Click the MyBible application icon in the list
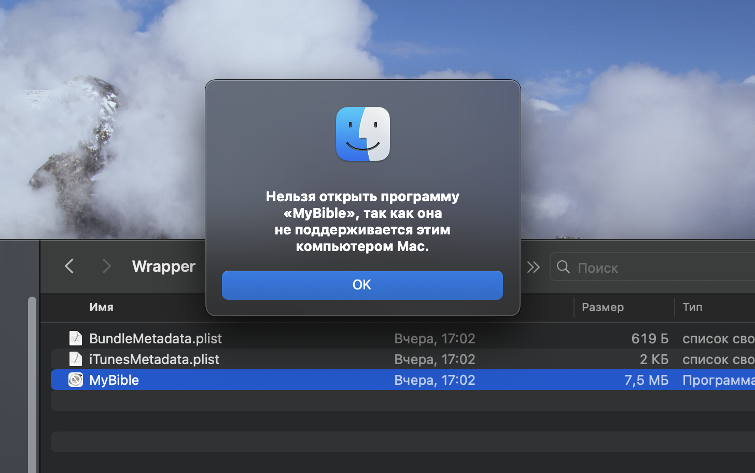This screenshot has width=755, height=473. (76, 380)
